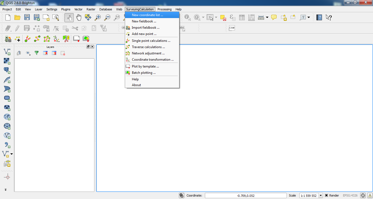Click the filter legend funnel icon
Image resolution: width=373 pixels, height=199 pixels.
[37, 53]
